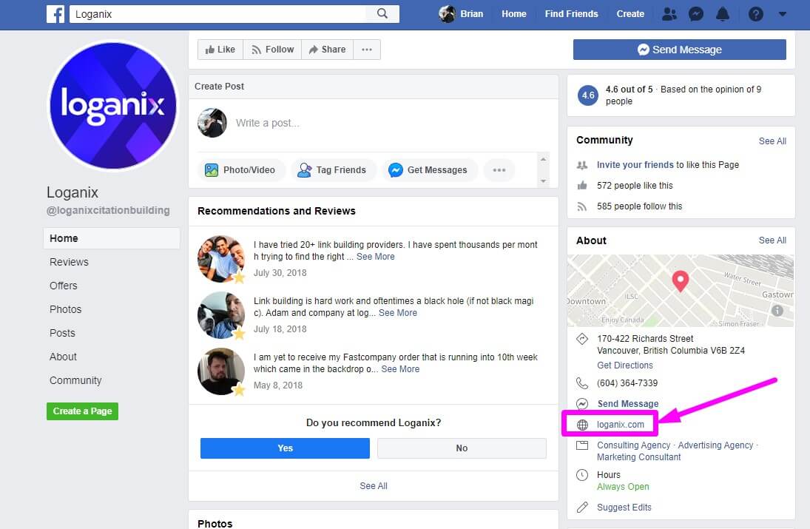Click Suggest Edits link
The height and width of the screenshot is (529, 810).
pos(624,508)
